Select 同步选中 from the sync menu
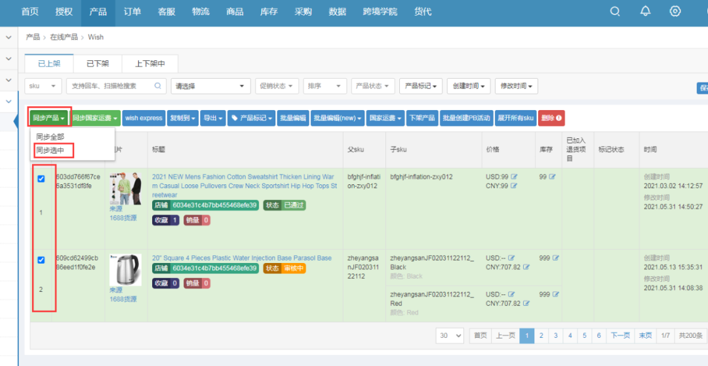 (50, 150)
